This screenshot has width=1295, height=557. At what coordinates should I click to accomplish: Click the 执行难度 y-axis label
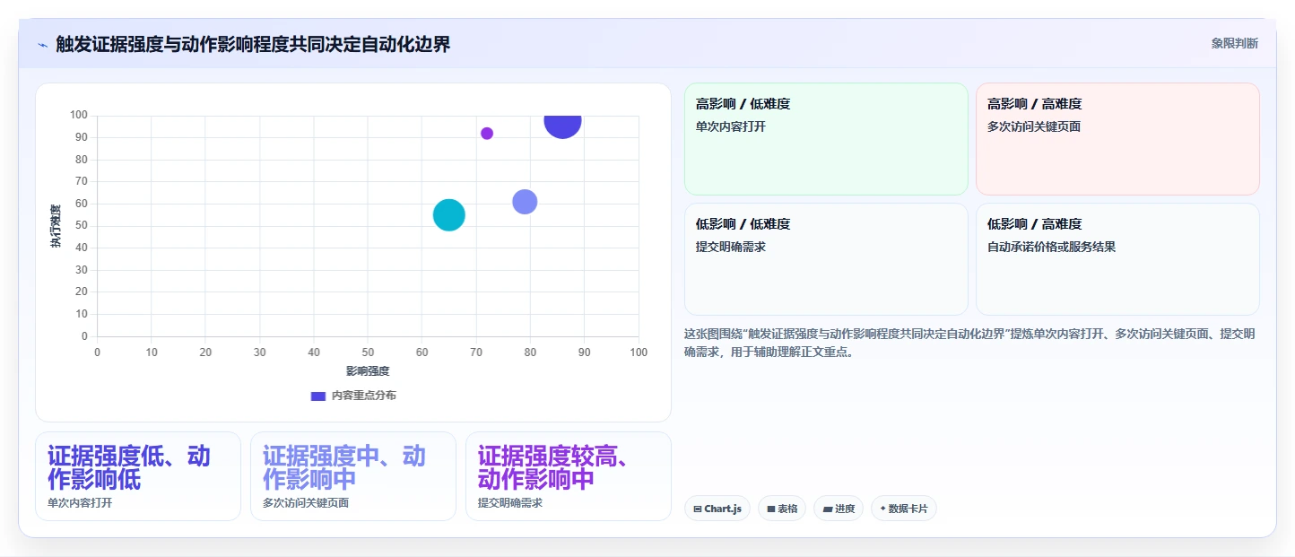click(x=56, y=226)
